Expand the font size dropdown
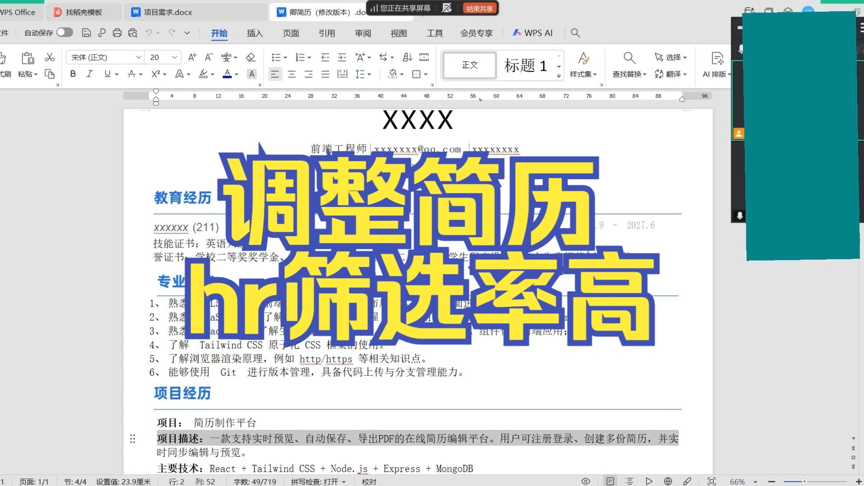 coord(175,57)
